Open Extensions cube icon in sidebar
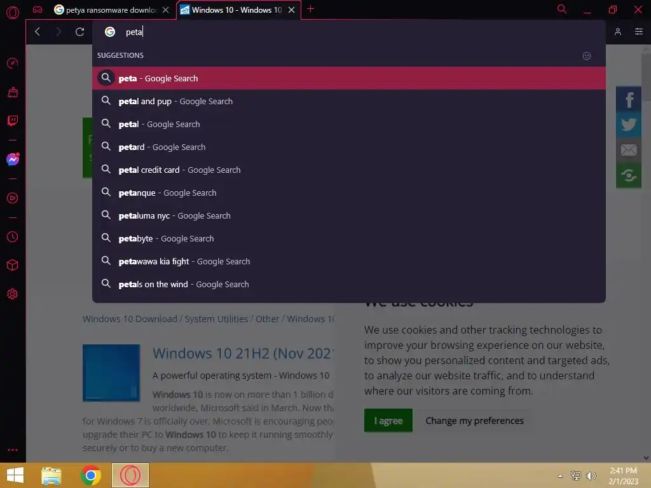Screen dimensions: 651x488 [13, 265]
